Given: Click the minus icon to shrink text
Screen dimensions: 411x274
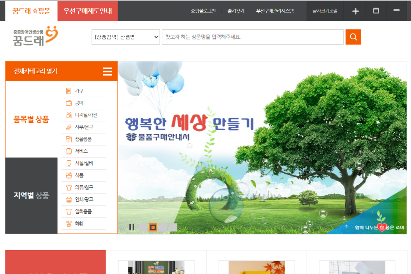Looking at the screenshot, I should click(397, 11).
